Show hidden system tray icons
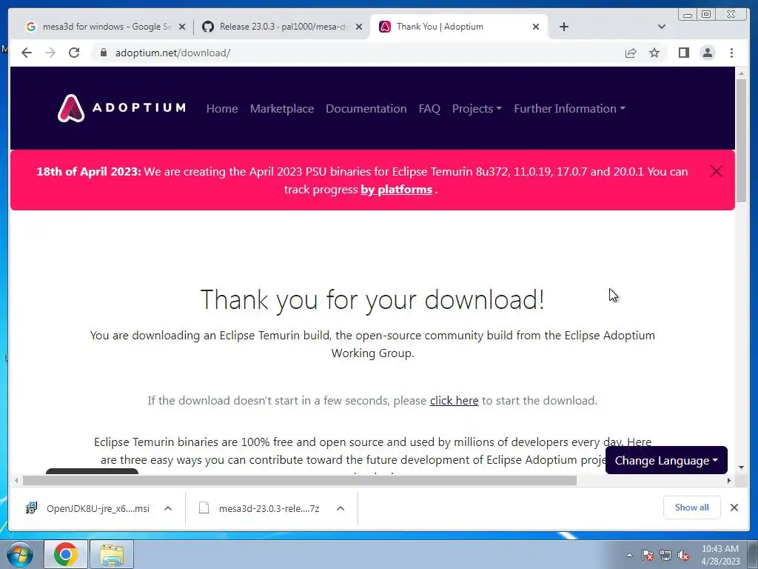This screenshot has width=758, height=569. 629,555
